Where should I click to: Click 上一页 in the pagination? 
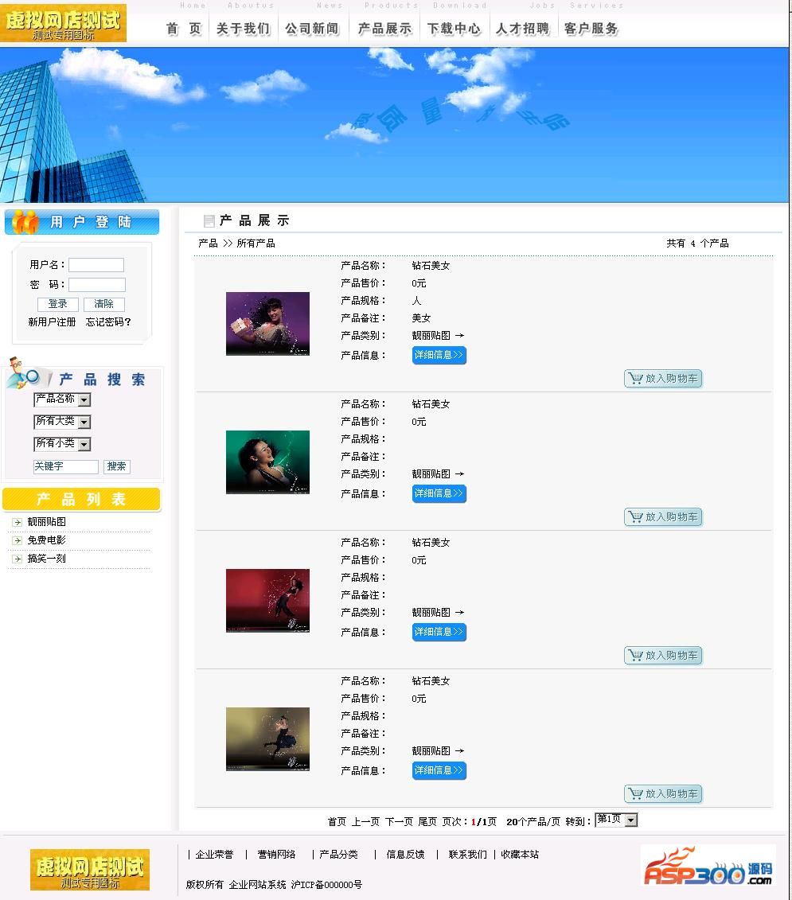point(365,822)
